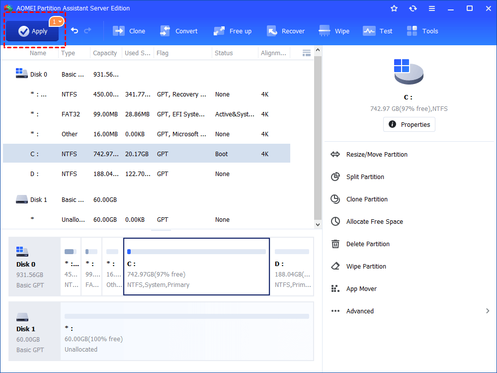Click Split Partition
497x373 pixels.
coord(365,177)
